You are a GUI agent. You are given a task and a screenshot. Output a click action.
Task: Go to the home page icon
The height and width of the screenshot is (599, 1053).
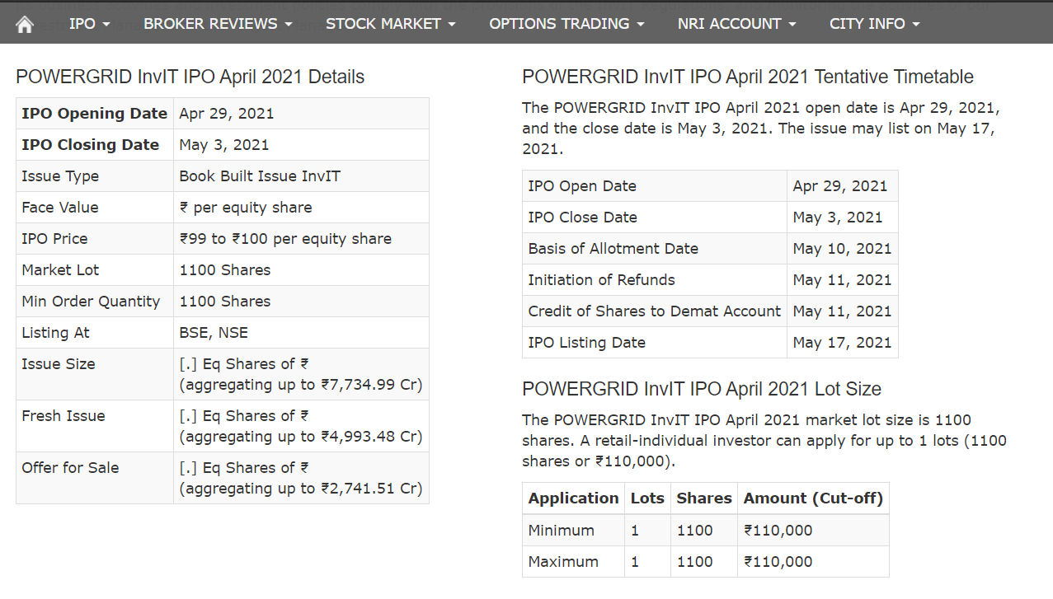(x=25, y=25)
